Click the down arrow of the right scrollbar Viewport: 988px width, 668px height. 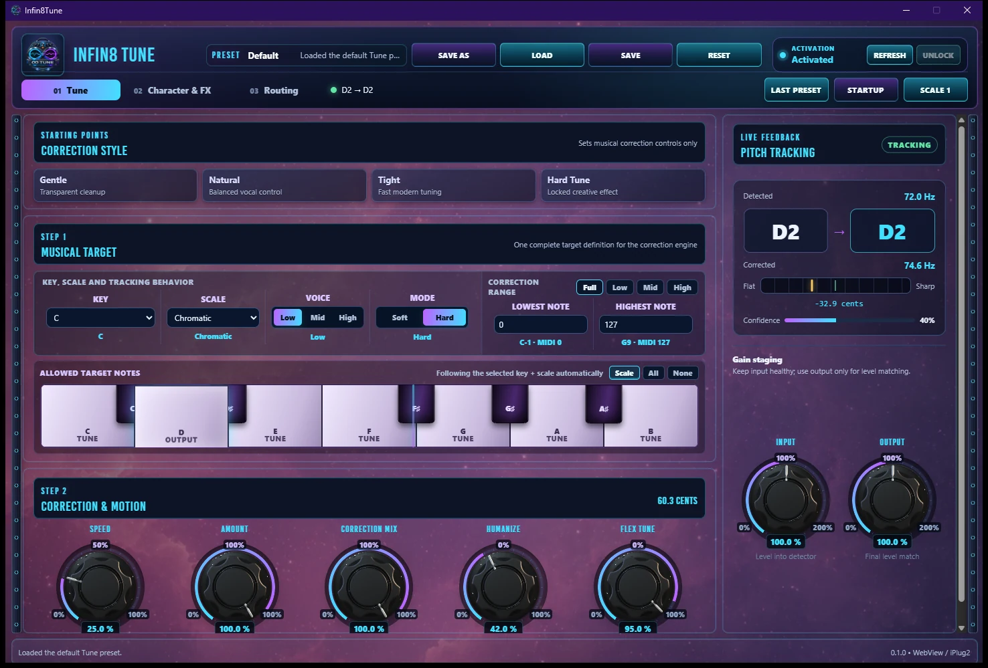click(x=961, y=628)
